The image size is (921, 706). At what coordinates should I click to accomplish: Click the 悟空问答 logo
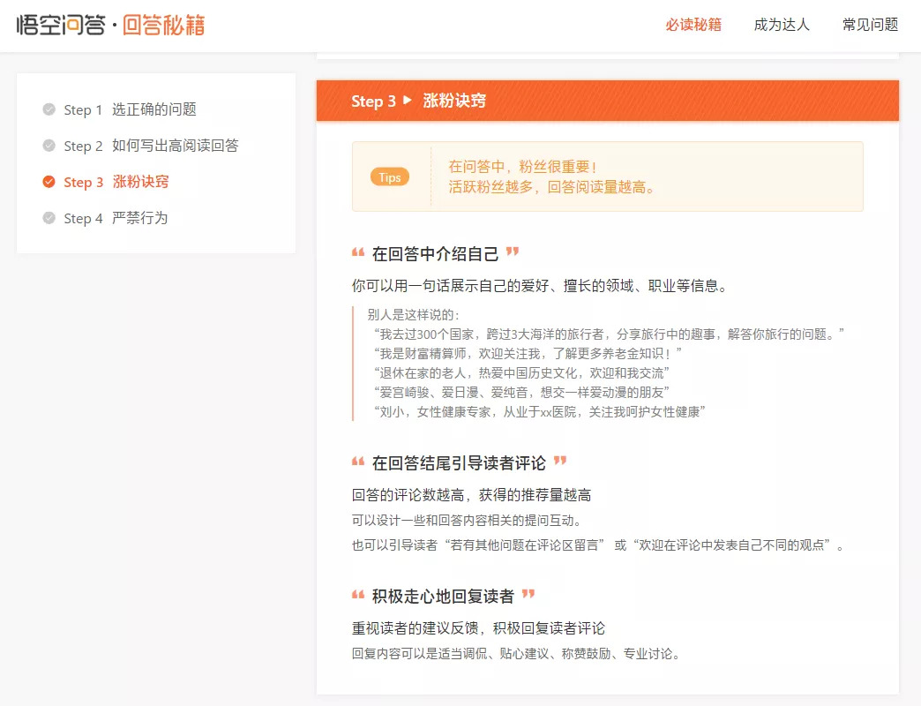(61, 26)
